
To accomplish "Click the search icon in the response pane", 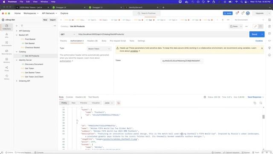I will click(261, 103).
